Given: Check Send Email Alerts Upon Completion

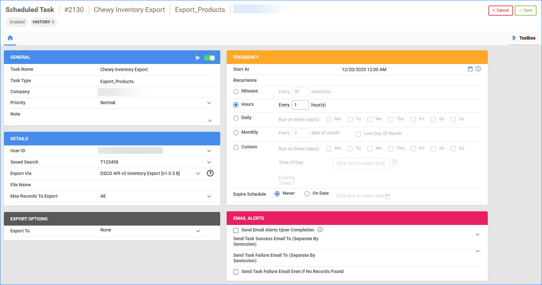Looking at the screenshot, I should click(x=236, y=230).
